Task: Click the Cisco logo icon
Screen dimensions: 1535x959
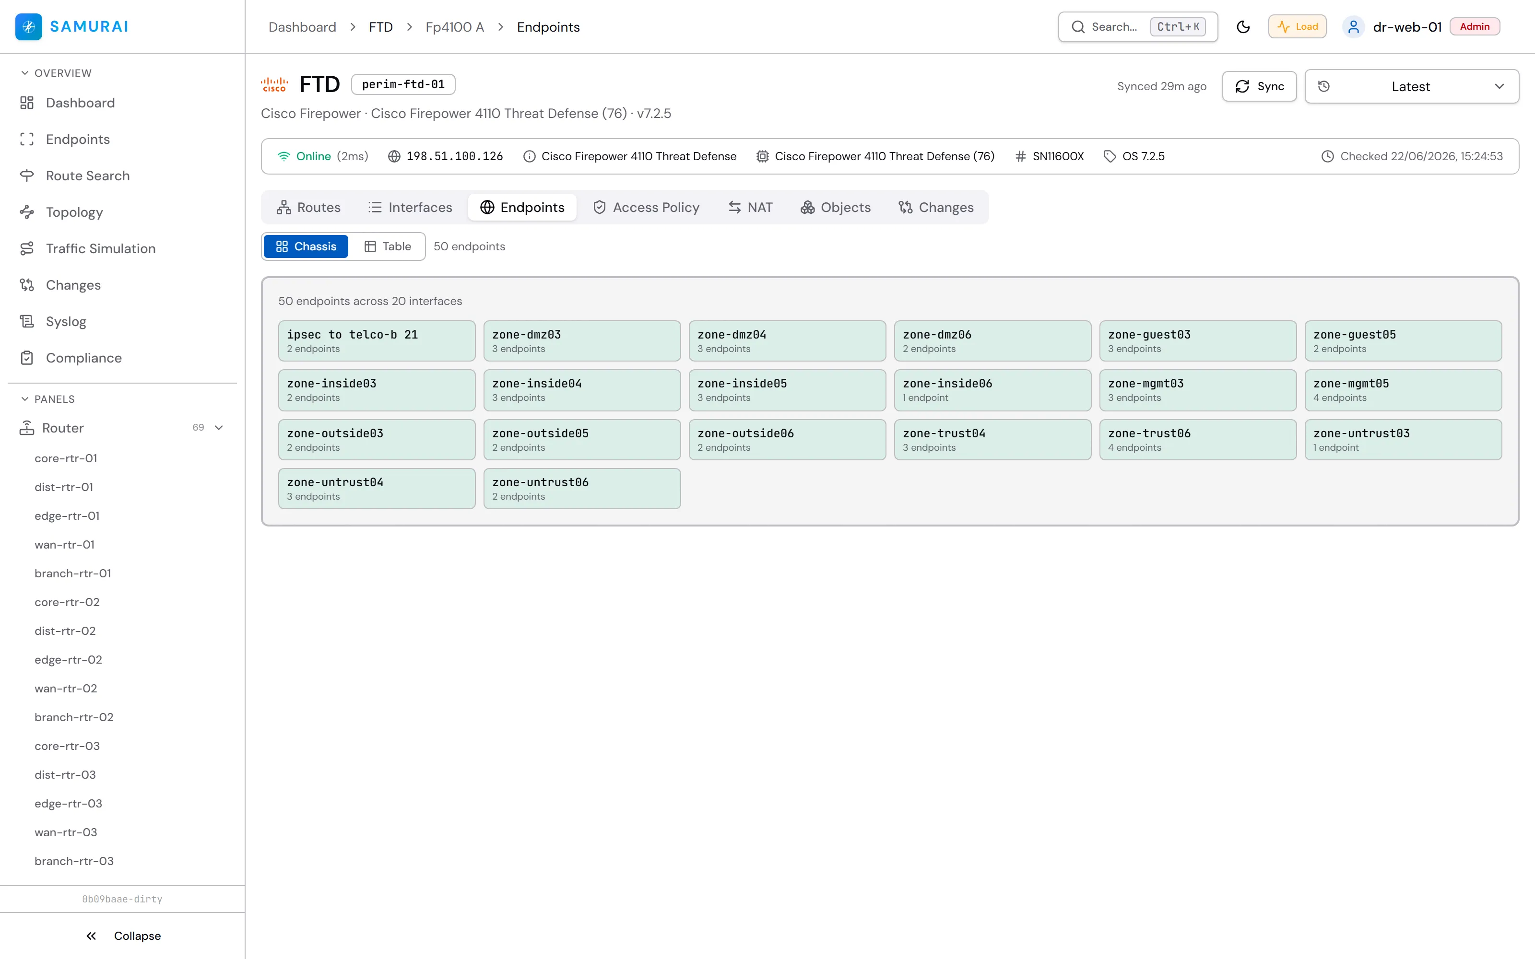Action: (x=275, y=84)
